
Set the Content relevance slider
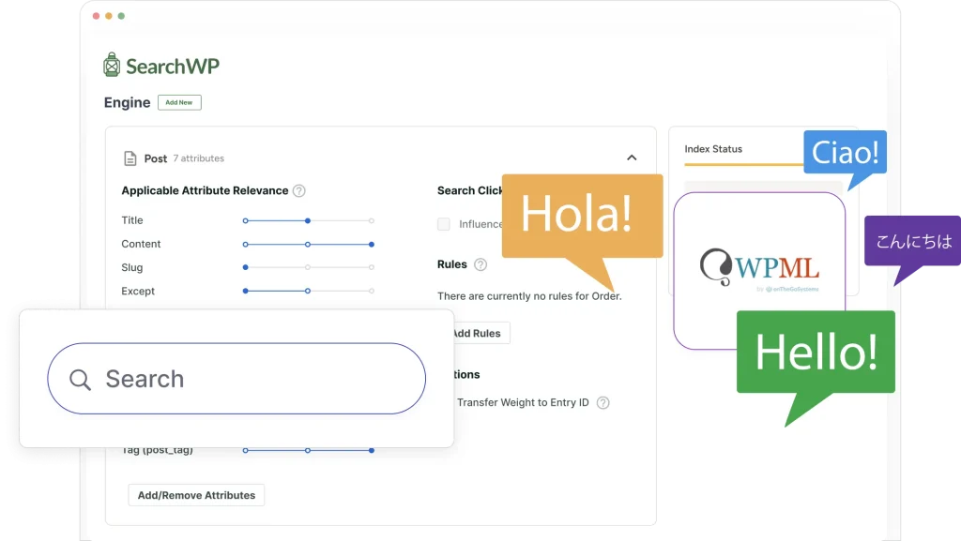tap(308, 244)
